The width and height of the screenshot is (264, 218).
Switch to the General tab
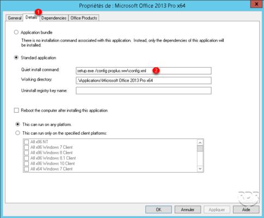[15, 18]
